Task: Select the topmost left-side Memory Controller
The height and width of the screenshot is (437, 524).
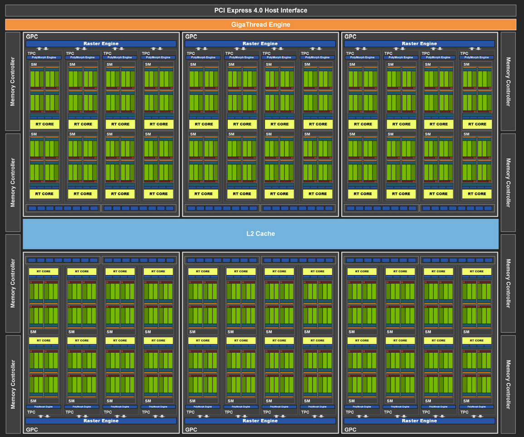Action: point(13,82)
